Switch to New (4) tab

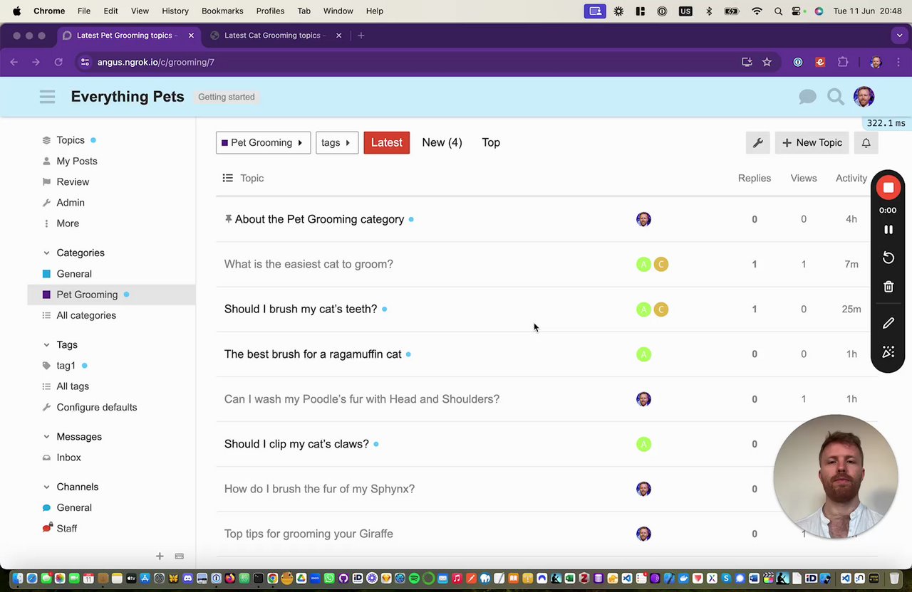442,142
